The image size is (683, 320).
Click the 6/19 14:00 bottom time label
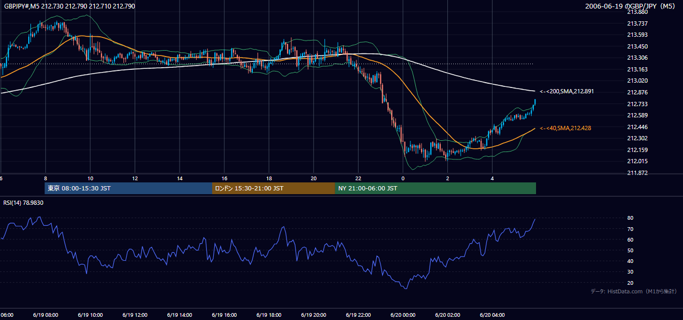tap(179, 315)
